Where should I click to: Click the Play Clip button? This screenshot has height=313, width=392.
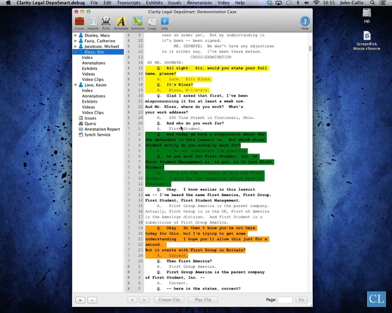(x=203, y=299)
